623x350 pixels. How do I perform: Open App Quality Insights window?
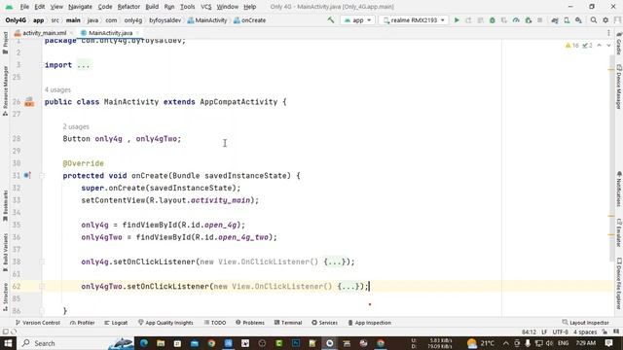tap(165, 323)
